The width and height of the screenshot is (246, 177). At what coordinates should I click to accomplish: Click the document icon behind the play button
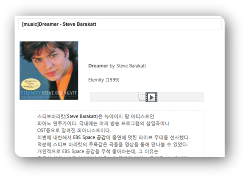[x=142, y=96]
